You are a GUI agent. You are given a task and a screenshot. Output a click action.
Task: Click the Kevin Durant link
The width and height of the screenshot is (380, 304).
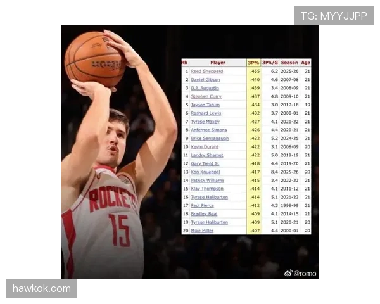[x=205, y=147]
